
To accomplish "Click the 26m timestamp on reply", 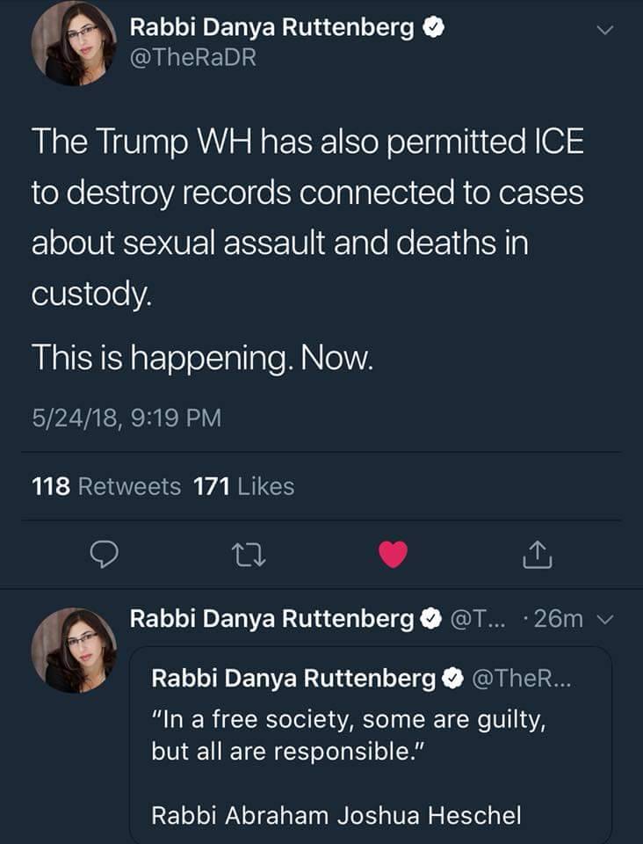I will (x=558, y=620).
